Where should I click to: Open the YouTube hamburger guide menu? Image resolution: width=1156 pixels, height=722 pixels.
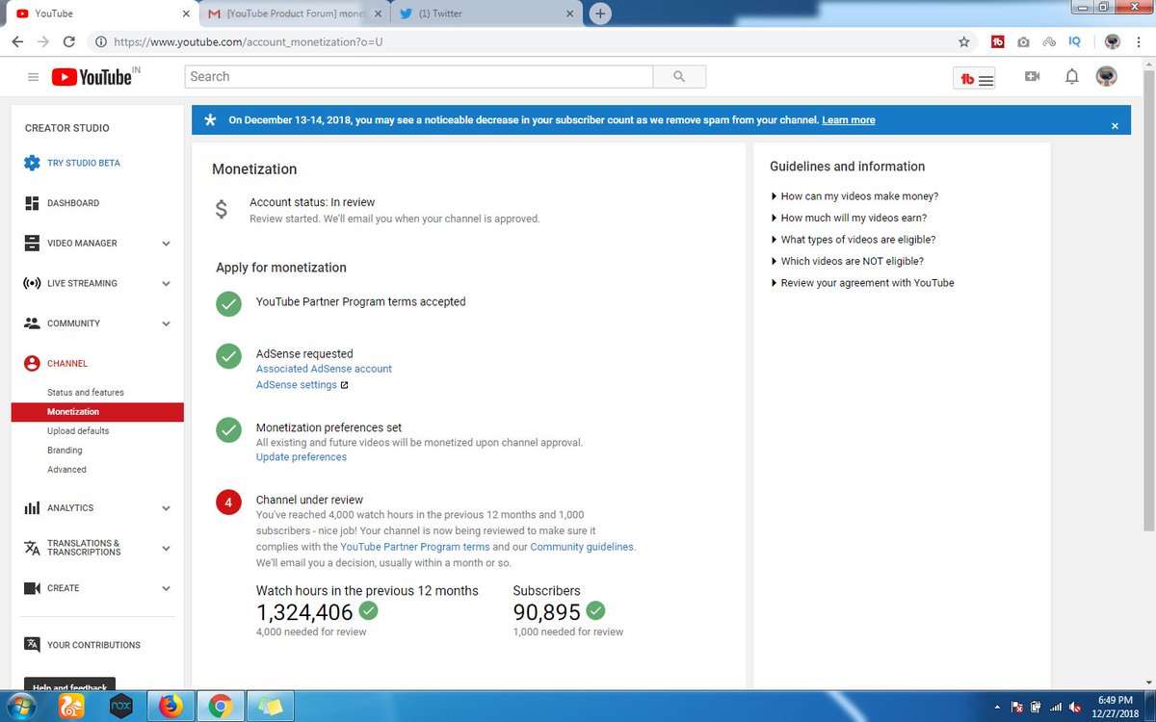click(33, 77)
